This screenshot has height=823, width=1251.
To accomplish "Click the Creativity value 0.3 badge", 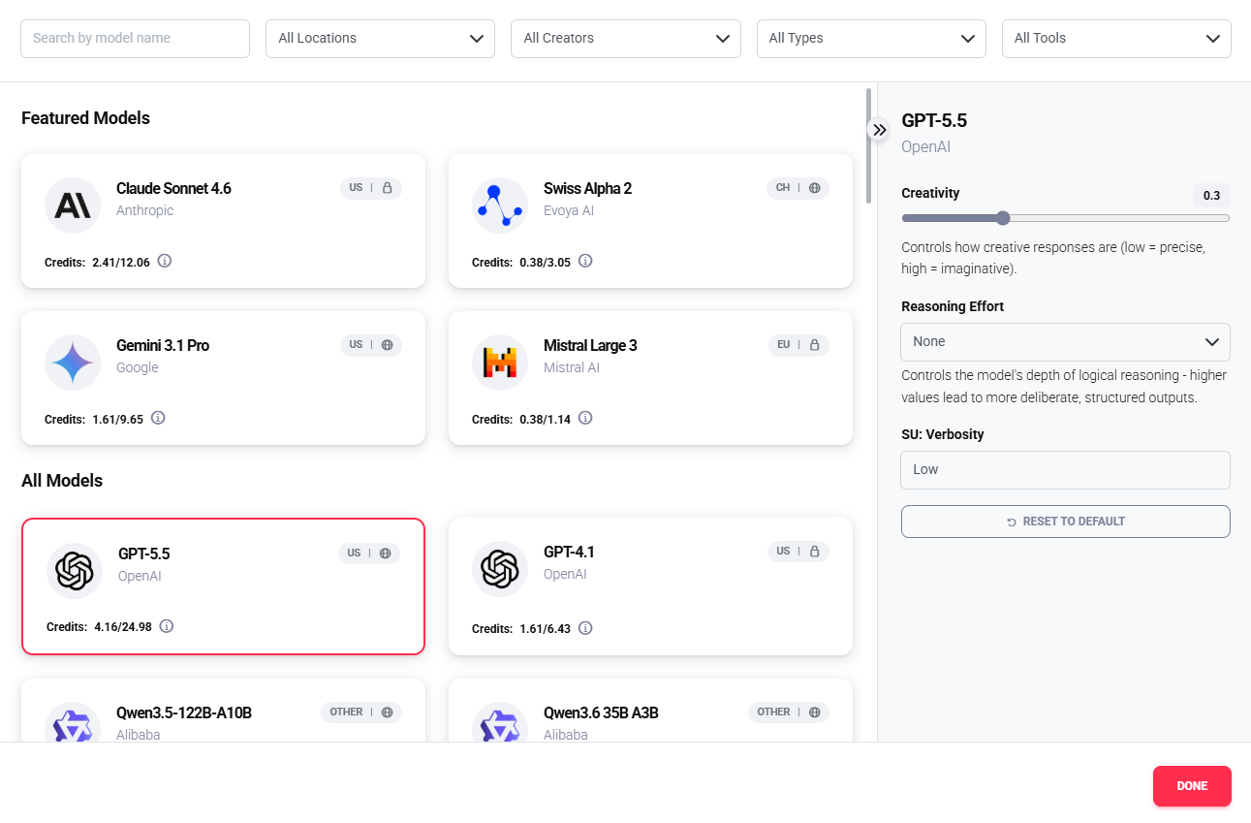I will (1211, 196).
